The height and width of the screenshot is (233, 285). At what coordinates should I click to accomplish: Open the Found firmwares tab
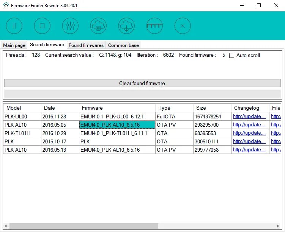tap(86, 45)
